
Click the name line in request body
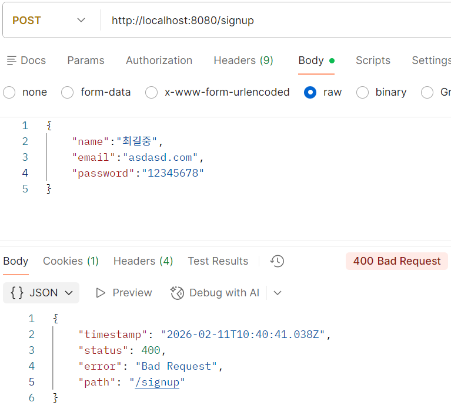(x=118, y=141)
